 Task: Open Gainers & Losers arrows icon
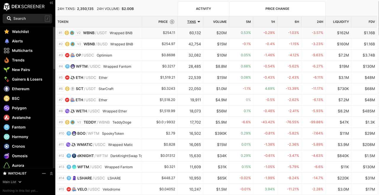pyautogui.click(x=7, y=79)
